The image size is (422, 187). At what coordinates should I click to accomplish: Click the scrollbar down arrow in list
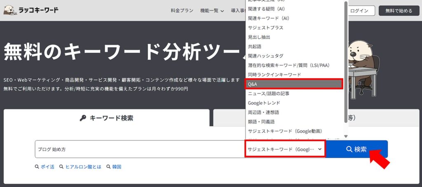pyautogui.click(x=346, y=136)
